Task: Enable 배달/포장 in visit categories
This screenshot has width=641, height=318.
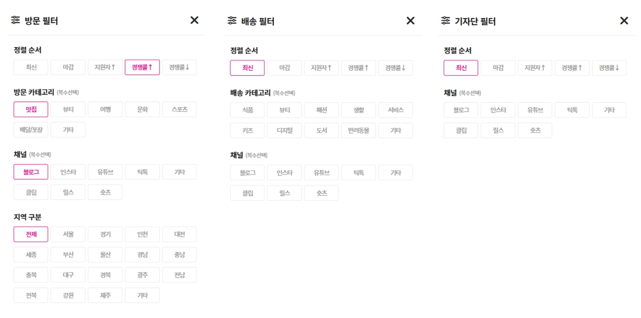Action: (x=31, y=130)
